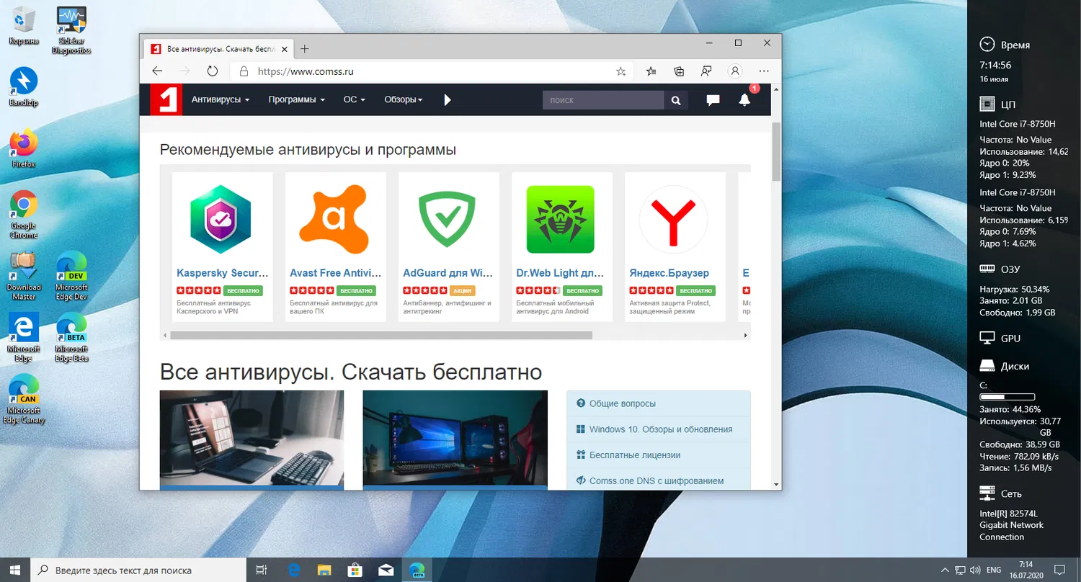Open Edge settings and more menu
This screenshot has height=582, width=1081.
pyautogui.click(x=765, y=71)
